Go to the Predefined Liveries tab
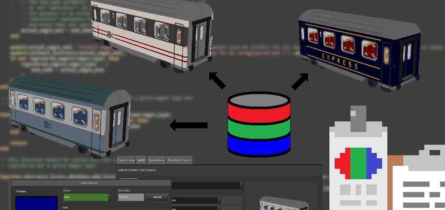Viewport: 445px width, 210px height. 179,160
